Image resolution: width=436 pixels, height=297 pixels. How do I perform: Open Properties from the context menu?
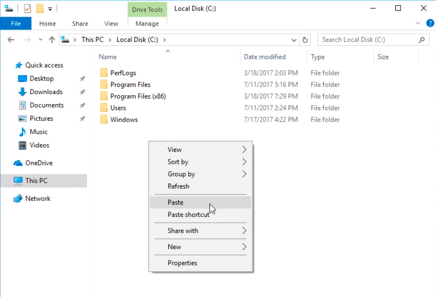tap(201, 263)
